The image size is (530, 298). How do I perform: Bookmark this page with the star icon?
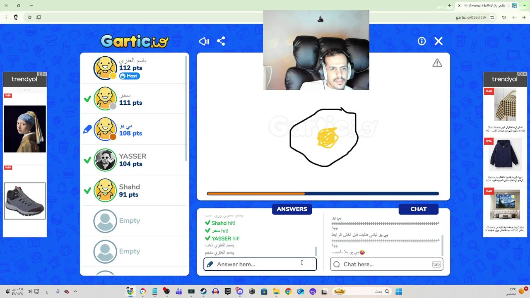coord(30,17)
